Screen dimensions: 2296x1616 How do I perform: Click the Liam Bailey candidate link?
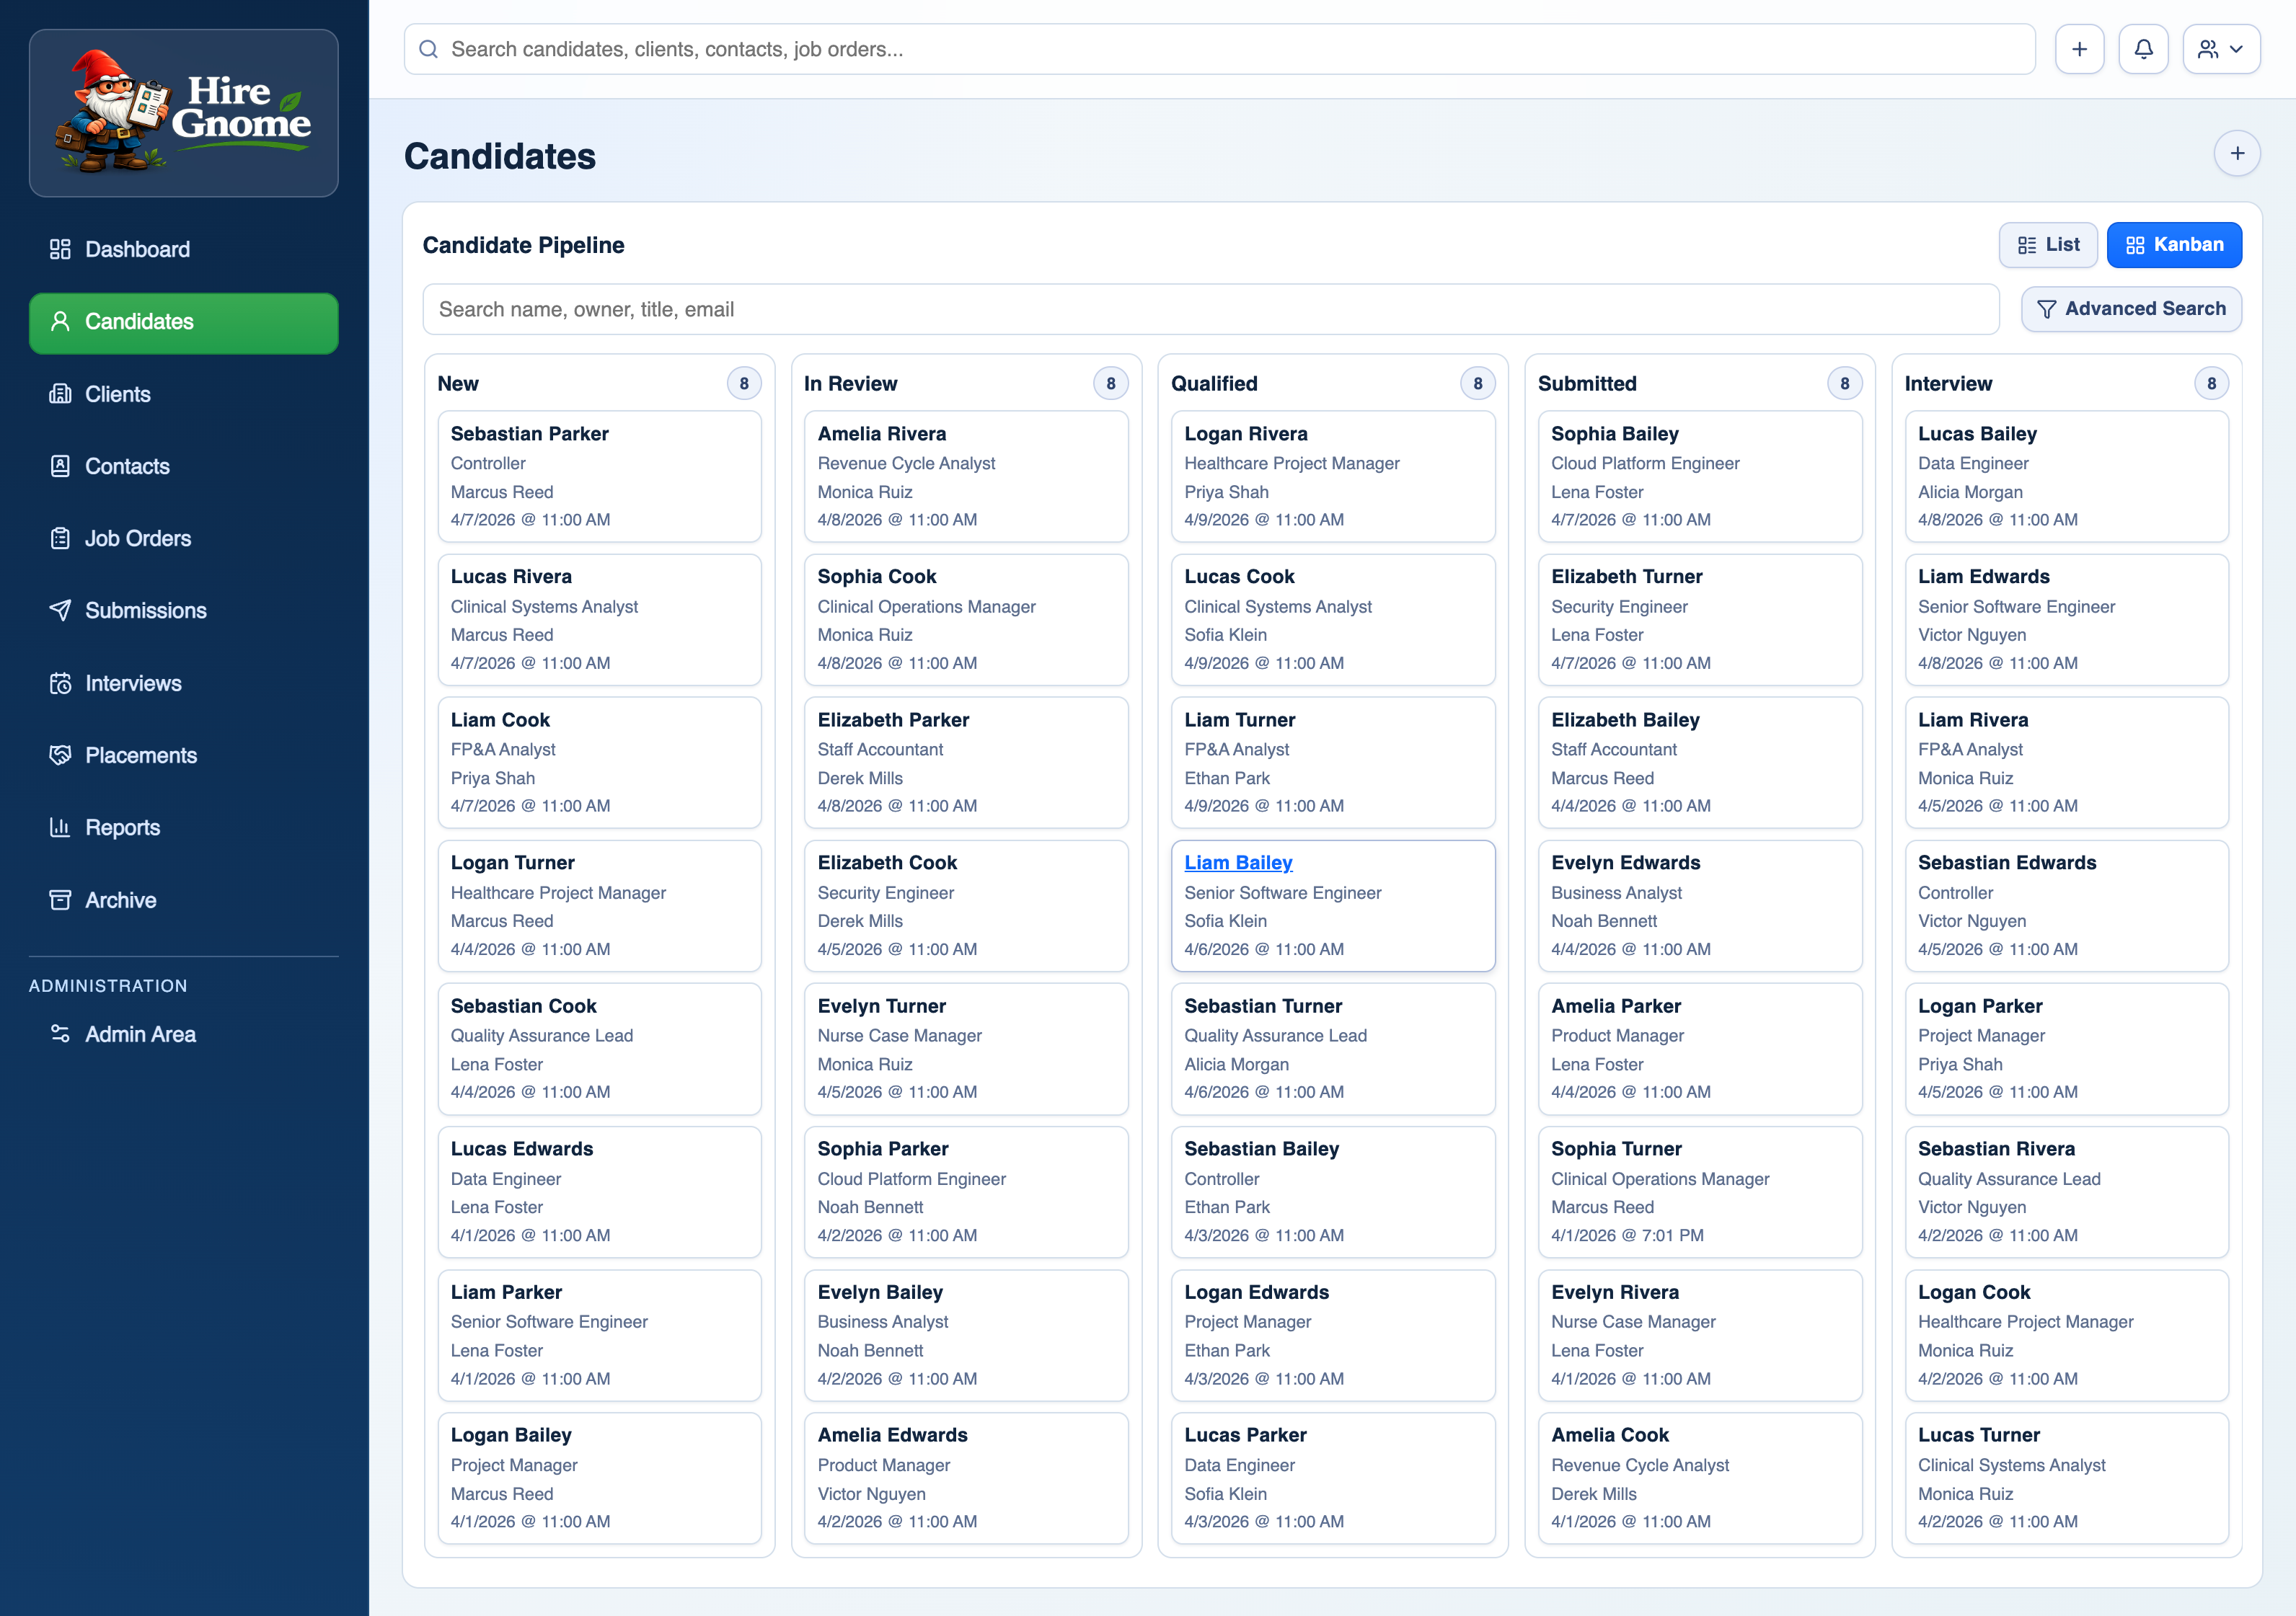tap(1238, 863)
